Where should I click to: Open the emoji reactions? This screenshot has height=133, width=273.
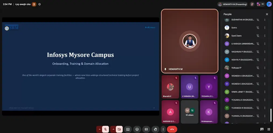pos(137,129)
